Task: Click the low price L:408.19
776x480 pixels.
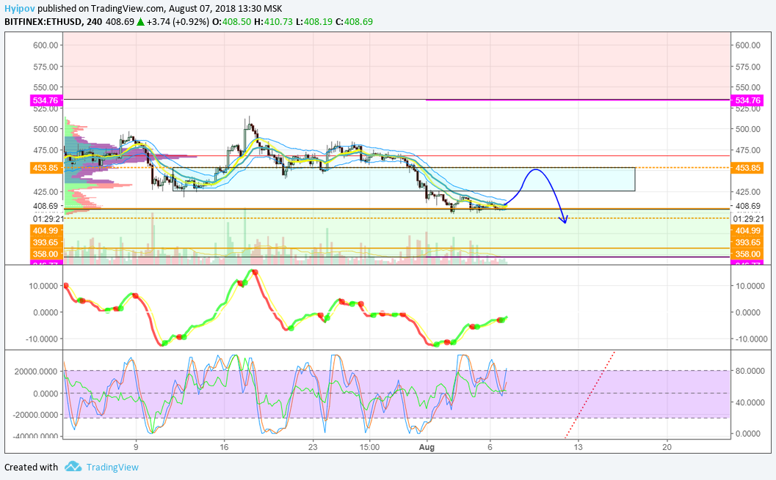Action: tap(313, 22)
